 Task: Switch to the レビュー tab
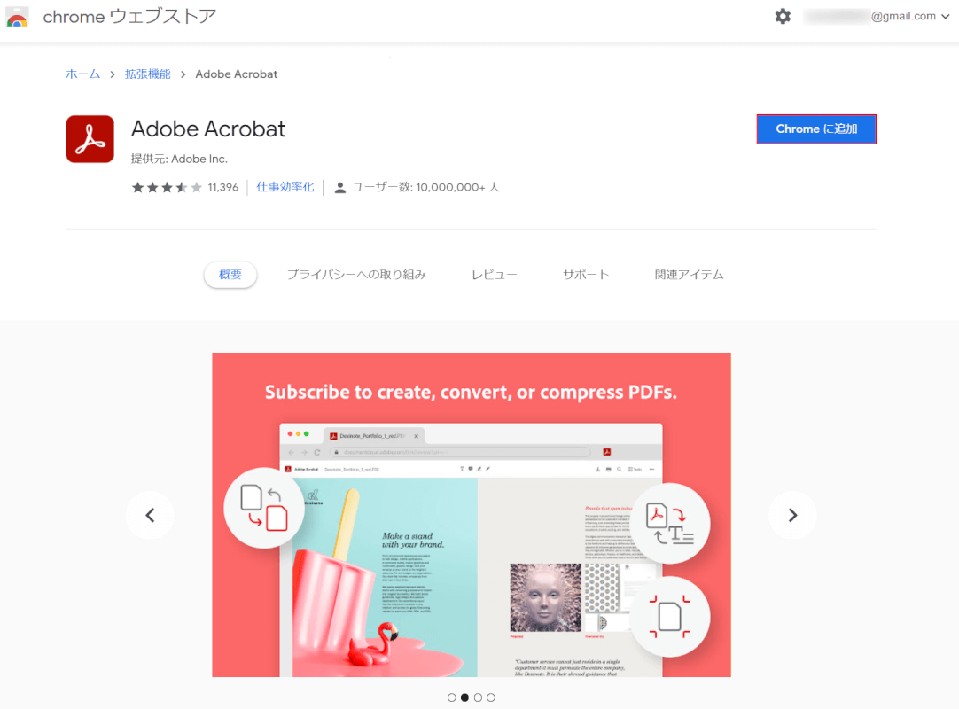point(495,275)
